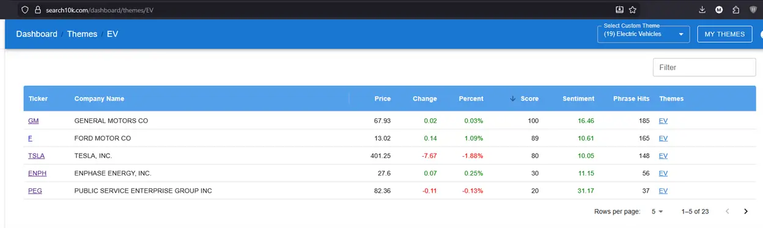Open the ENPH ticker link

(x=37, y=174)
